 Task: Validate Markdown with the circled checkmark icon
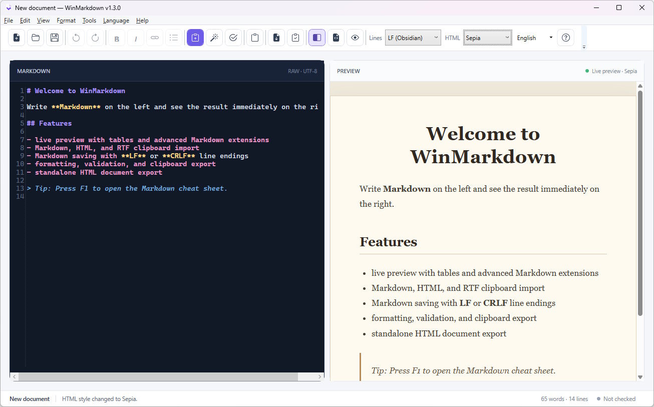(233, 38)
